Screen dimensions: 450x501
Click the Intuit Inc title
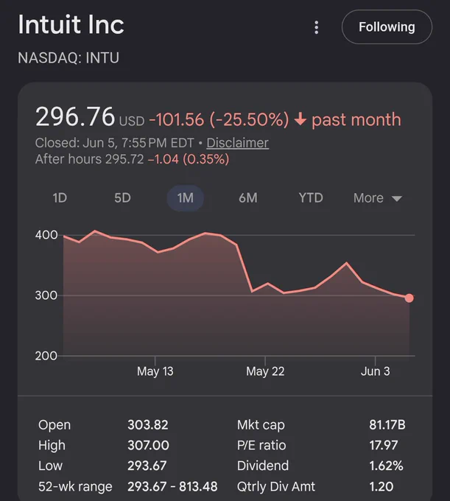click(71, 24)
